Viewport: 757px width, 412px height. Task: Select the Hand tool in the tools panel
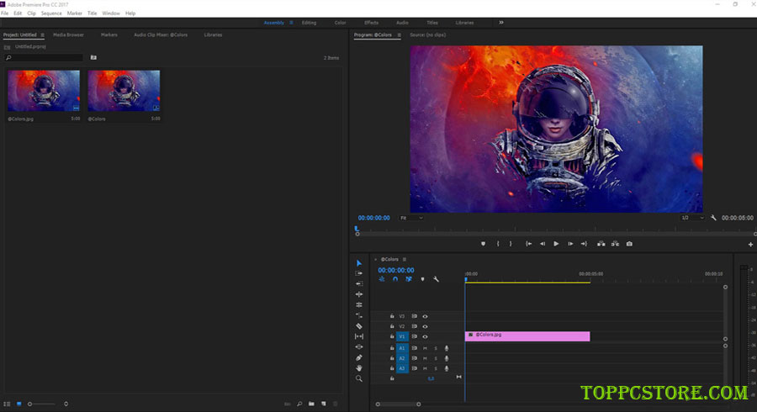359,368
